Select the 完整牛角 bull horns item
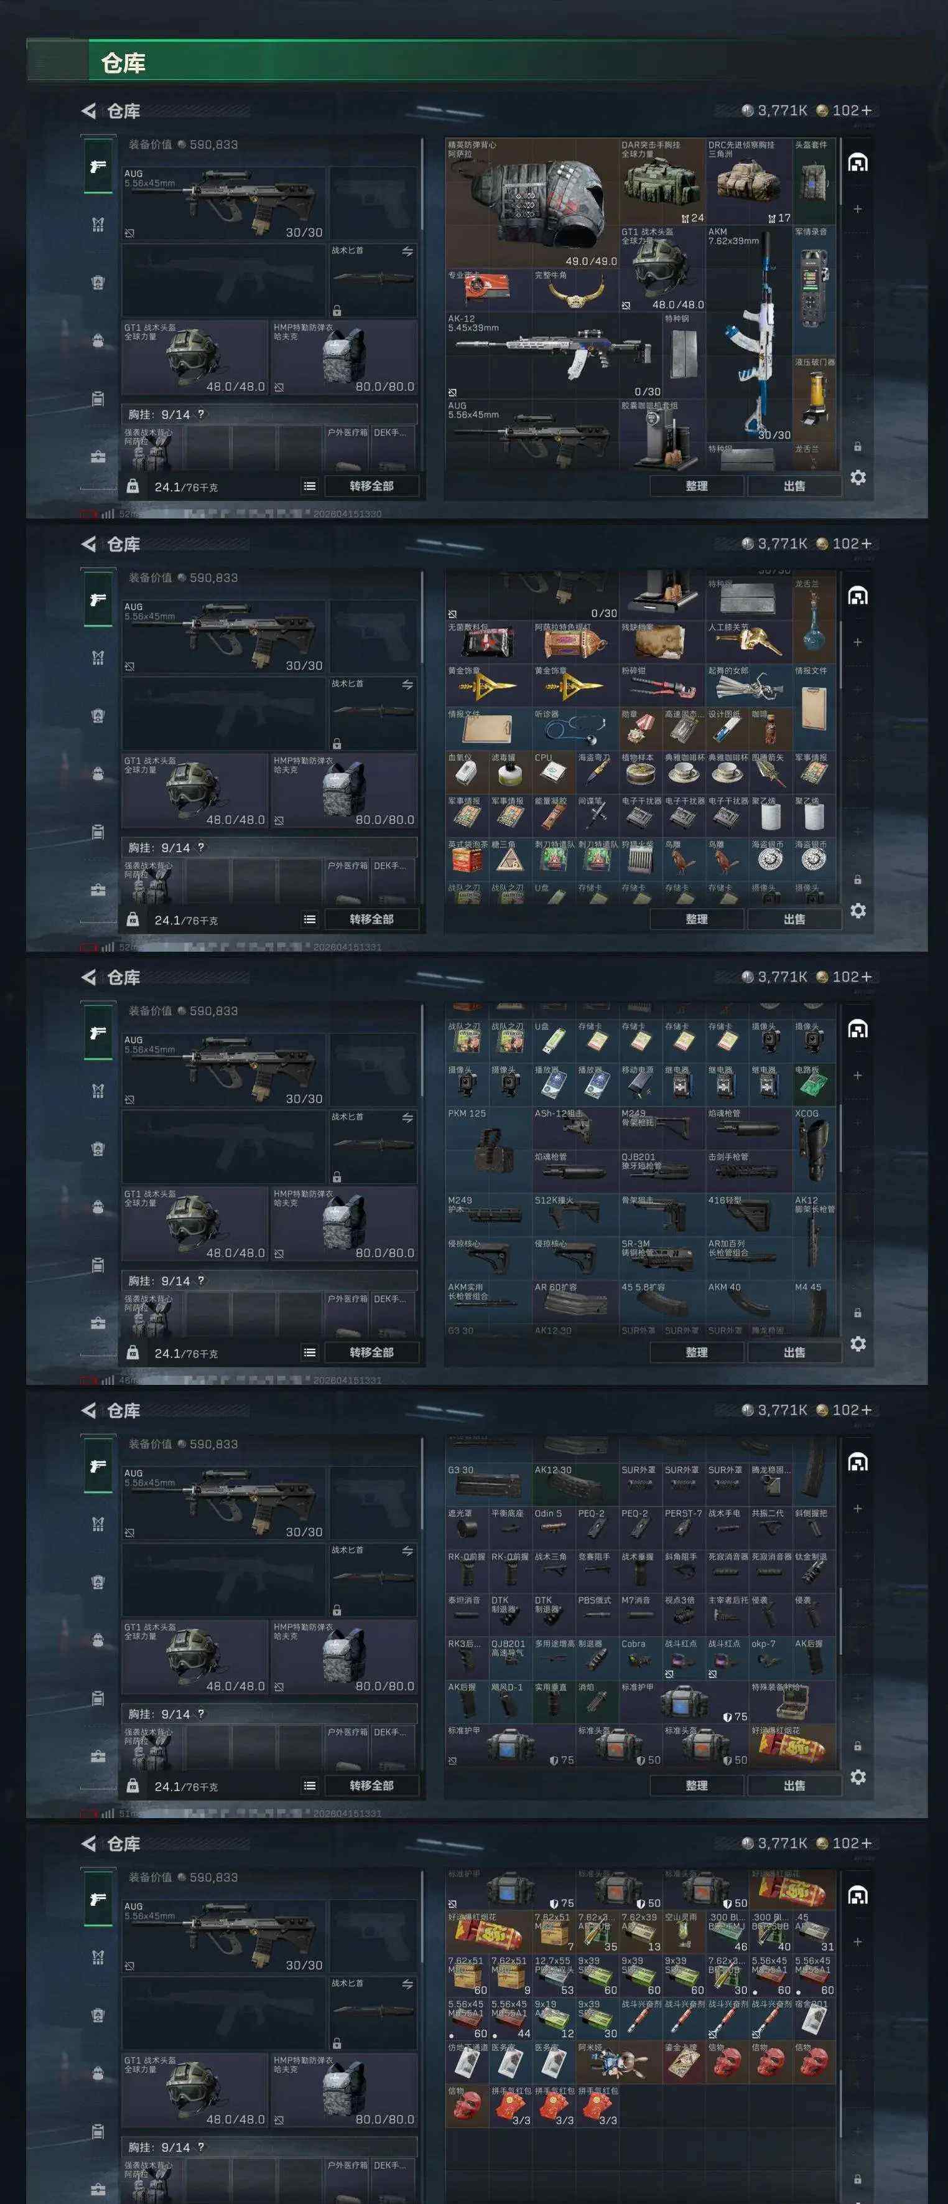The height and width of the screenshot is (2204, 948). pos(575,291)
